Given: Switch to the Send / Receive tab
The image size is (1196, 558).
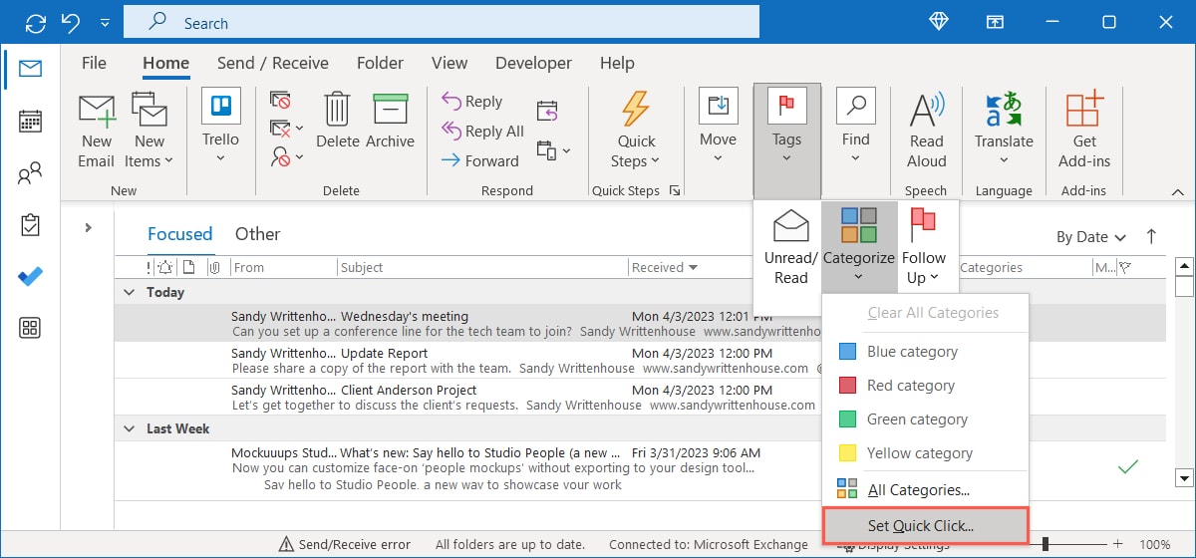Looking at the screenshot, I should pyautogui.click(x=273, y=63).
